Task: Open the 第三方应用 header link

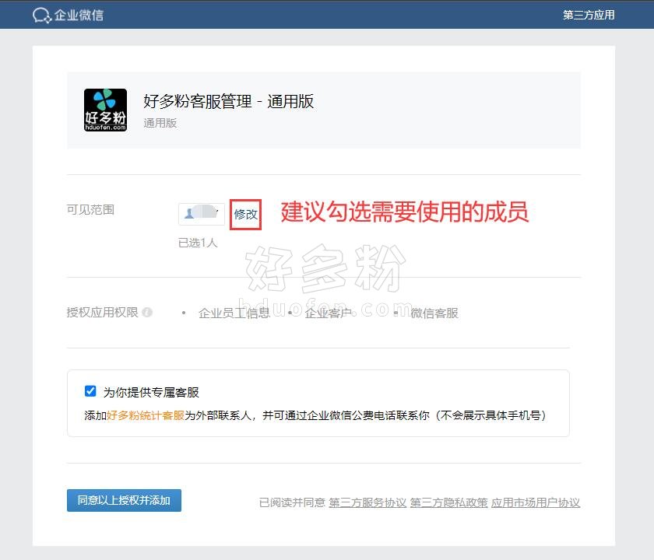Action: tap(589, 15)
